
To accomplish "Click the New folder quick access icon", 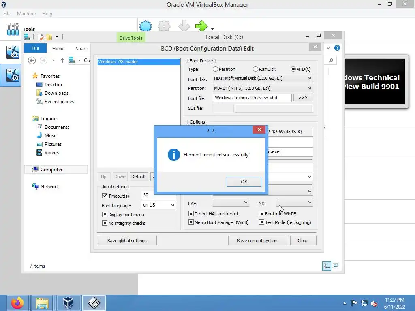I will pyautogui.click(x=49, y=37).
